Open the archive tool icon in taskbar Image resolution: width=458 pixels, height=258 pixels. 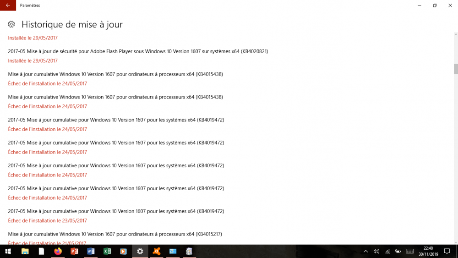[189, 251]
